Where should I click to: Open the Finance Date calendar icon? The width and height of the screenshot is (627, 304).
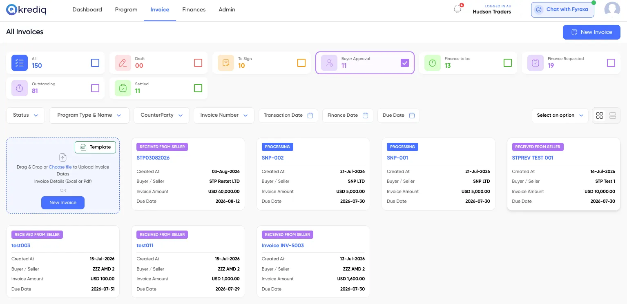tap(365, 115)
